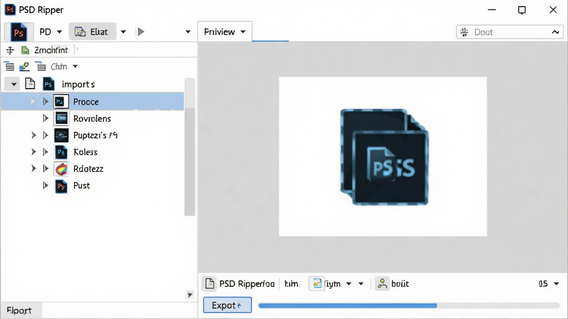Viewport: 568px width, 319px height.
Task: Collapse the import s root node
Action: [x=14, y=84]
